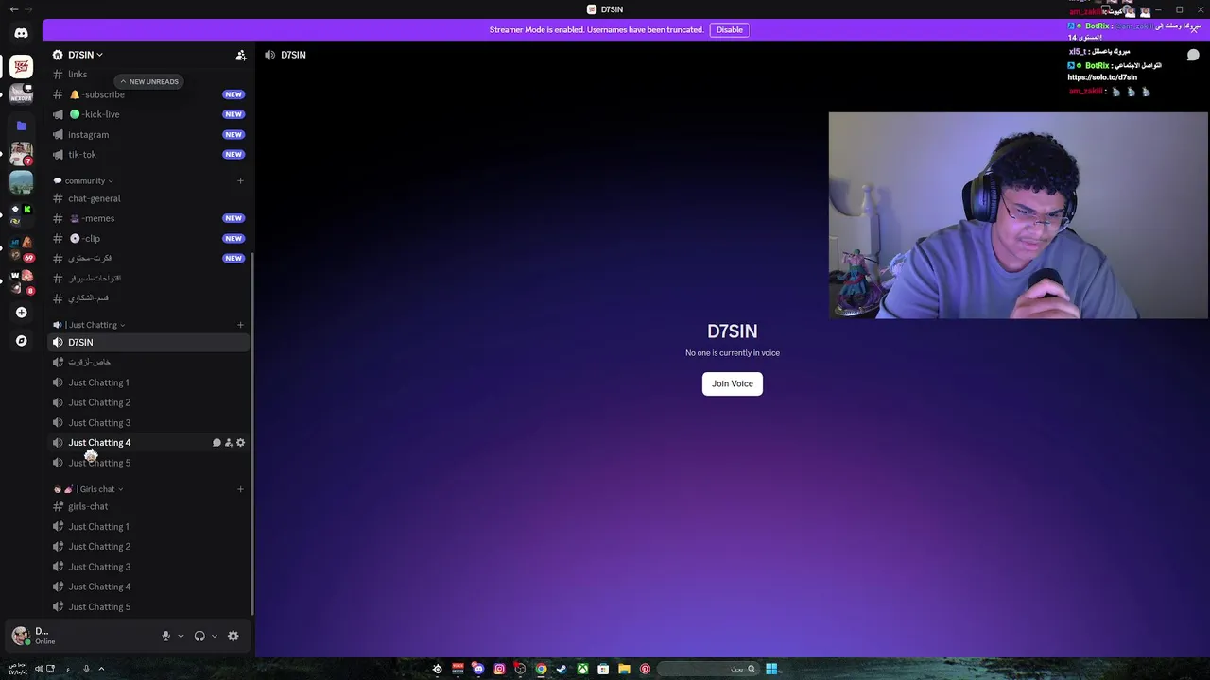Viewport: 1210px width, 680px height.
Task: Open server with 7 unread badge
Action: point(21,153)
